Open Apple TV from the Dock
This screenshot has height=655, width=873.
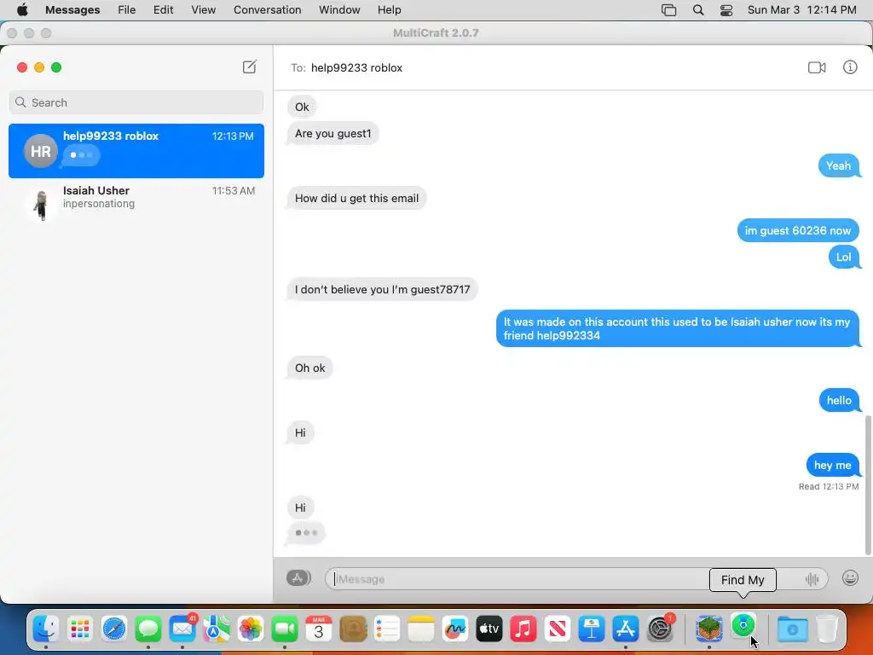(x=489, y=629)
